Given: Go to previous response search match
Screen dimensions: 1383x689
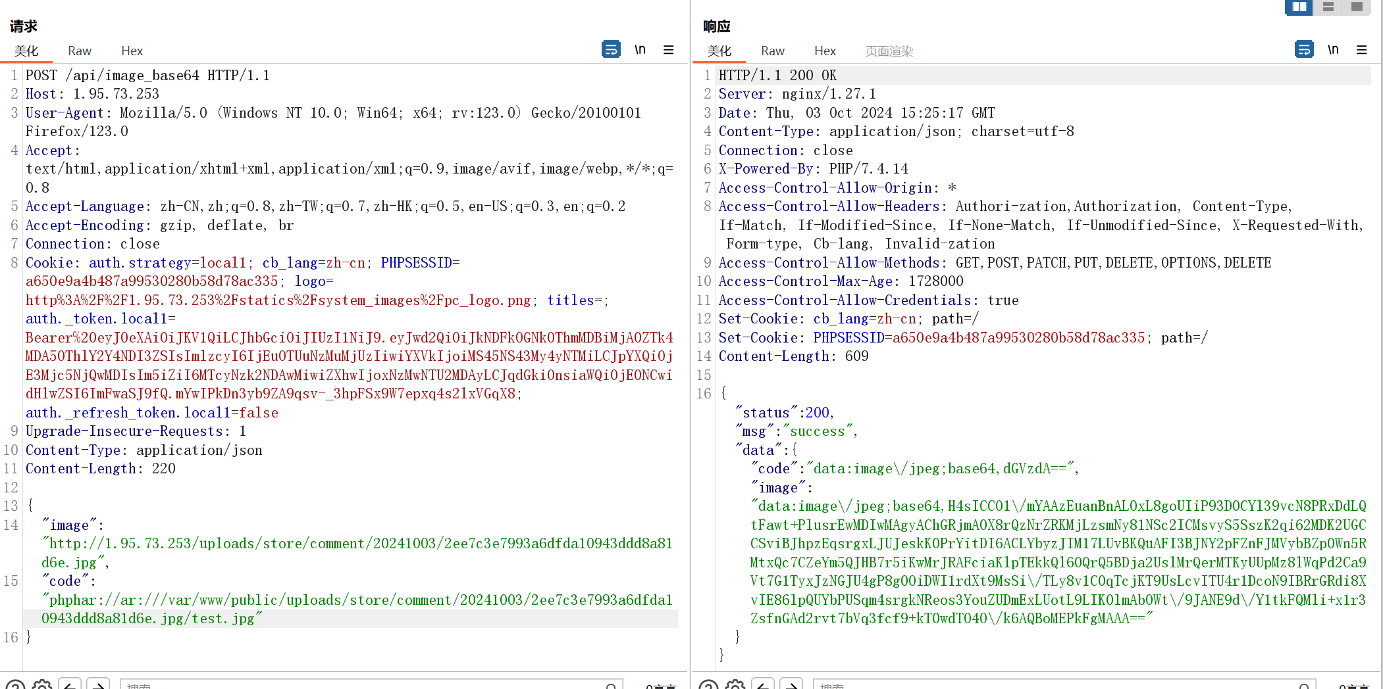Looking at the screenshot, I should 763,685.
